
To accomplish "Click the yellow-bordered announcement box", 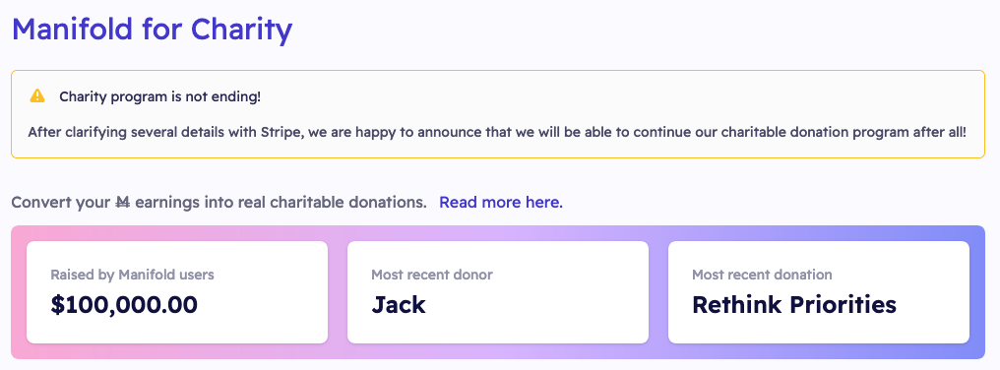I will pos(498,114).
